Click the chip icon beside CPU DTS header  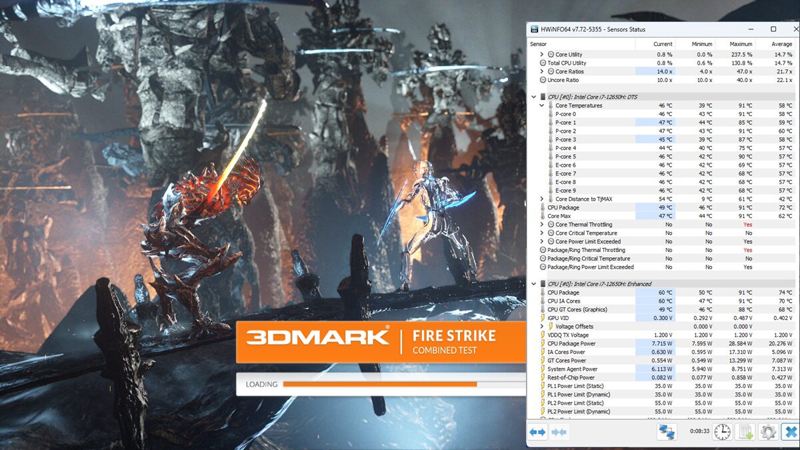[x=543, y=97]
